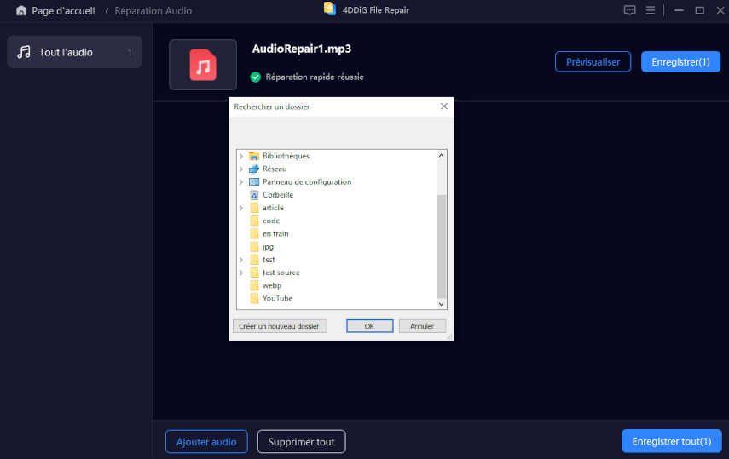
Task: Select the Réseau network icon
Action: pos(254,169)
